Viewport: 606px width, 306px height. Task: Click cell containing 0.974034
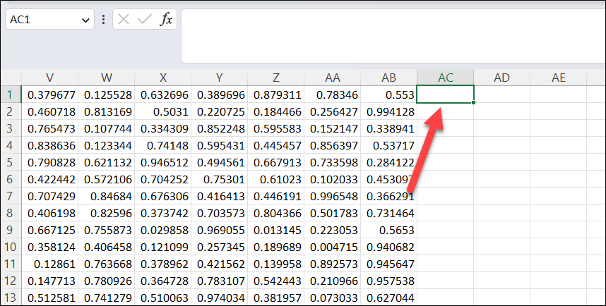(x=219, y=297)
